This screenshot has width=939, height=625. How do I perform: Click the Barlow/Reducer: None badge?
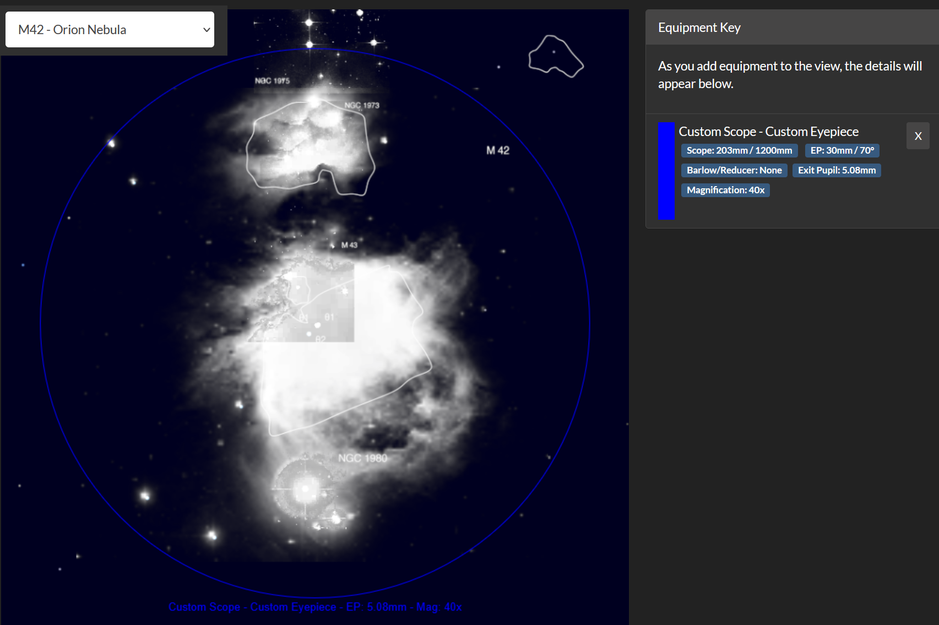tap(734, 170)
